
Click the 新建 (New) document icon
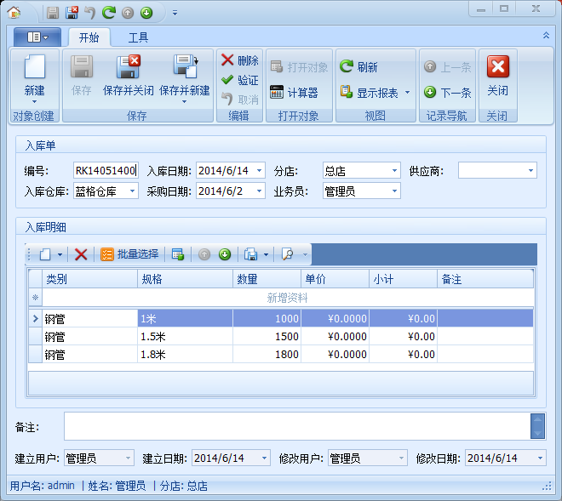pyautogui.click(x=34, y=68)
